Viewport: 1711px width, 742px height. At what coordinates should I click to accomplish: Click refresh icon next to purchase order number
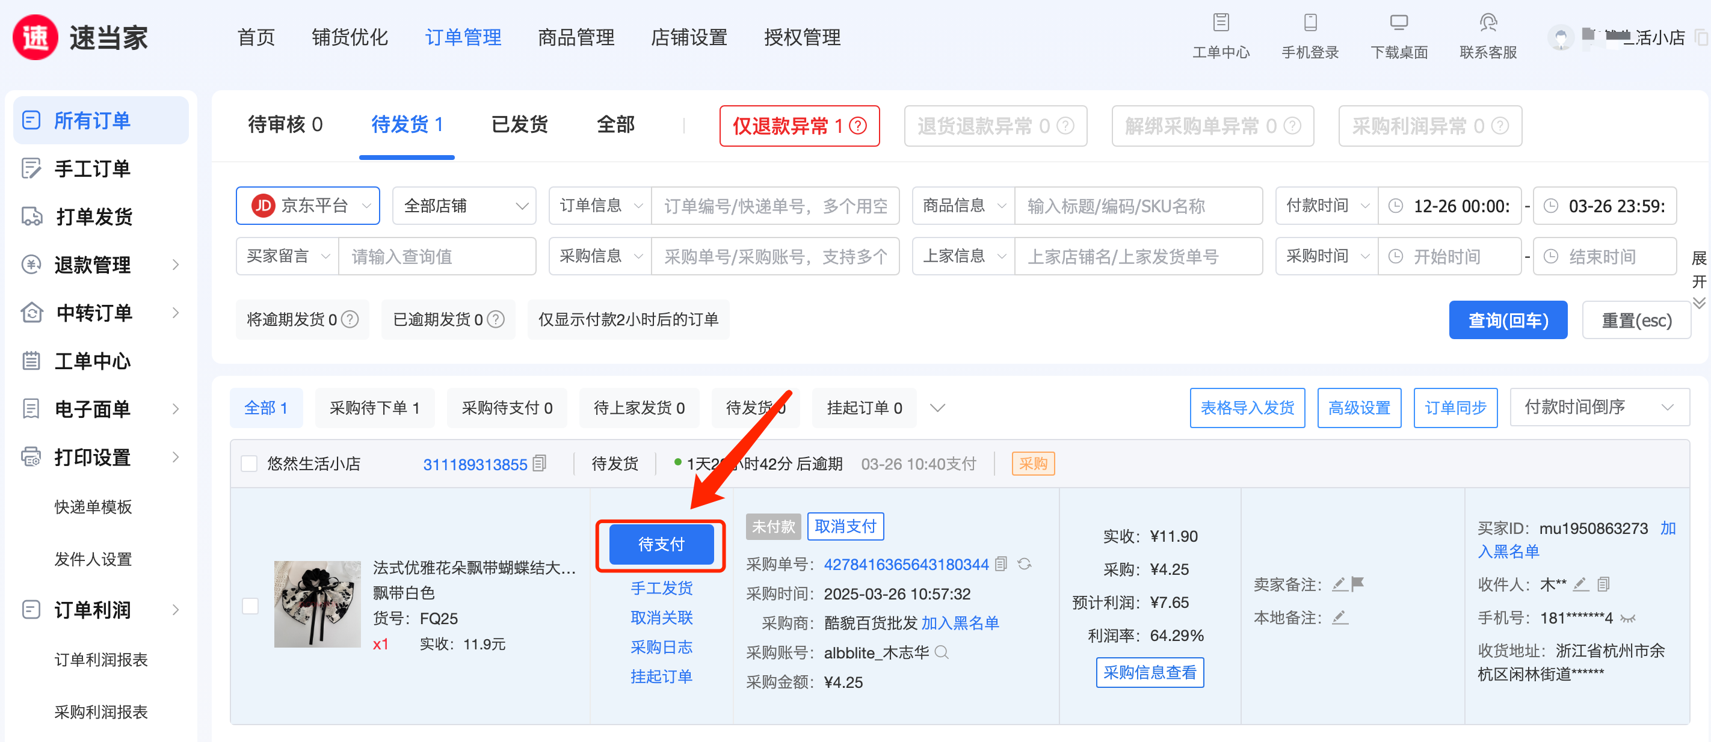[x=1024, y=564]
